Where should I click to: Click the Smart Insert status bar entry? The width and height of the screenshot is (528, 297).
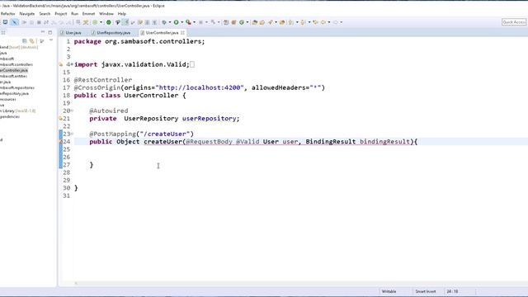[x=426, y=291]
